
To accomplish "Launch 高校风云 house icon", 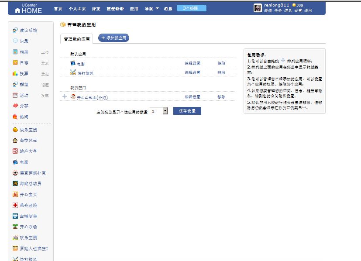I will (x=15, y=140).
